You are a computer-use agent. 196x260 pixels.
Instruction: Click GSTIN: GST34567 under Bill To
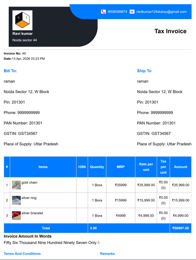click(21, 133)
